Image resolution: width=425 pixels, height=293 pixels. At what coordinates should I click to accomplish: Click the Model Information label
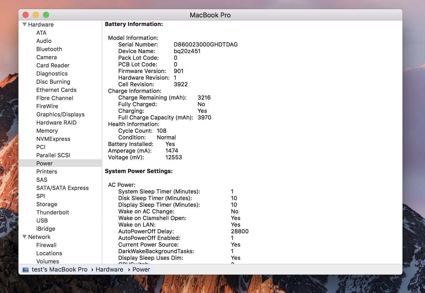pos(133,38)
